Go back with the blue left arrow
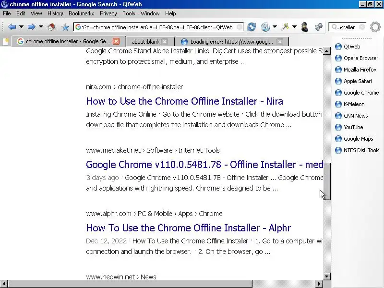Viewport: 384px width, 288px height. [12, 27]
